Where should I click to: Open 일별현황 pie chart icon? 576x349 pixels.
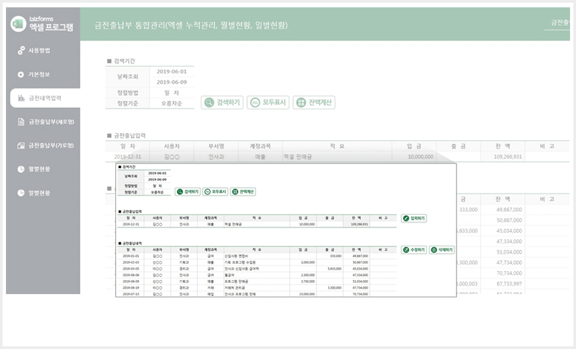pos(21,193)
